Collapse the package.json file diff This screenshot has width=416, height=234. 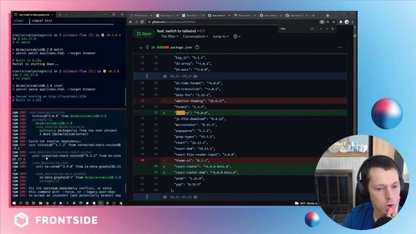[x=141, y=47]
